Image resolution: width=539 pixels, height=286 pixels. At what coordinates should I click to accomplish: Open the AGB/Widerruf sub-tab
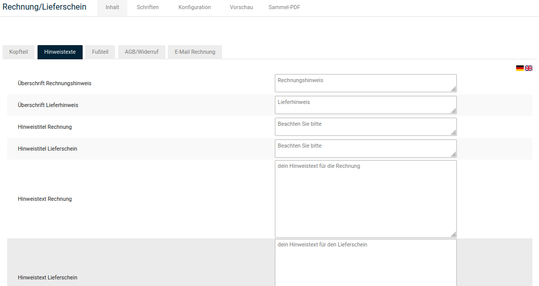[x=141, y=52]
